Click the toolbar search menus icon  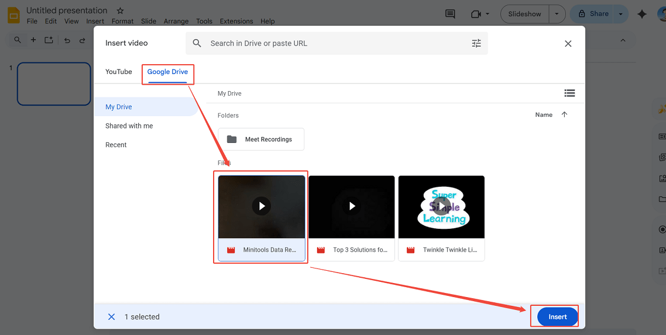click(x=18, y=40)
